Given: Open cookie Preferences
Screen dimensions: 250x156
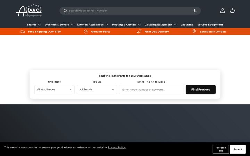Looking at the screenshot, I should click(x=221, y=149).
